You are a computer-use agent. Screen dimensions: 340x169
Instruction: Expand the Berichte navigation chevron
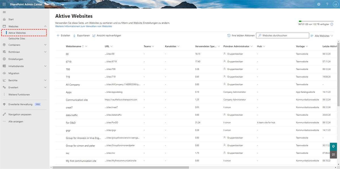pyautogui.click(x=45, y=80)
